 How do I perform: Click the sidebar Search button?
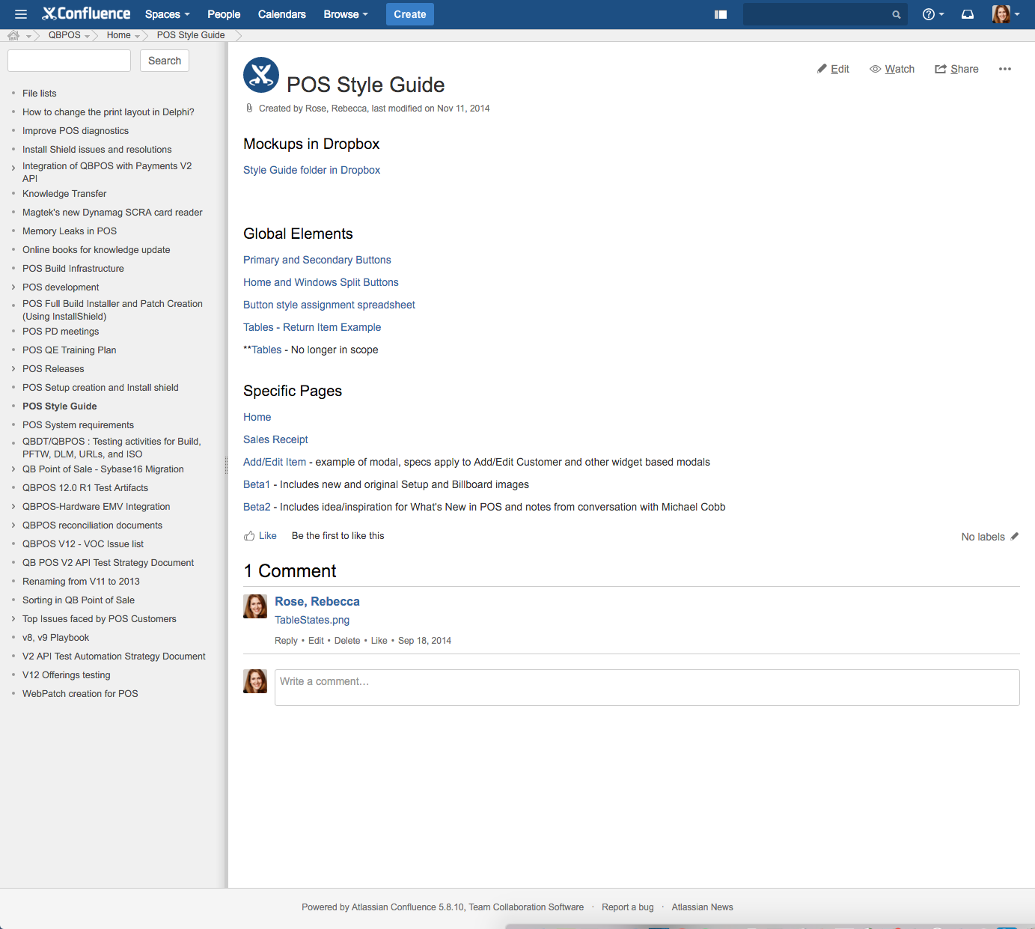pos(165,61)
